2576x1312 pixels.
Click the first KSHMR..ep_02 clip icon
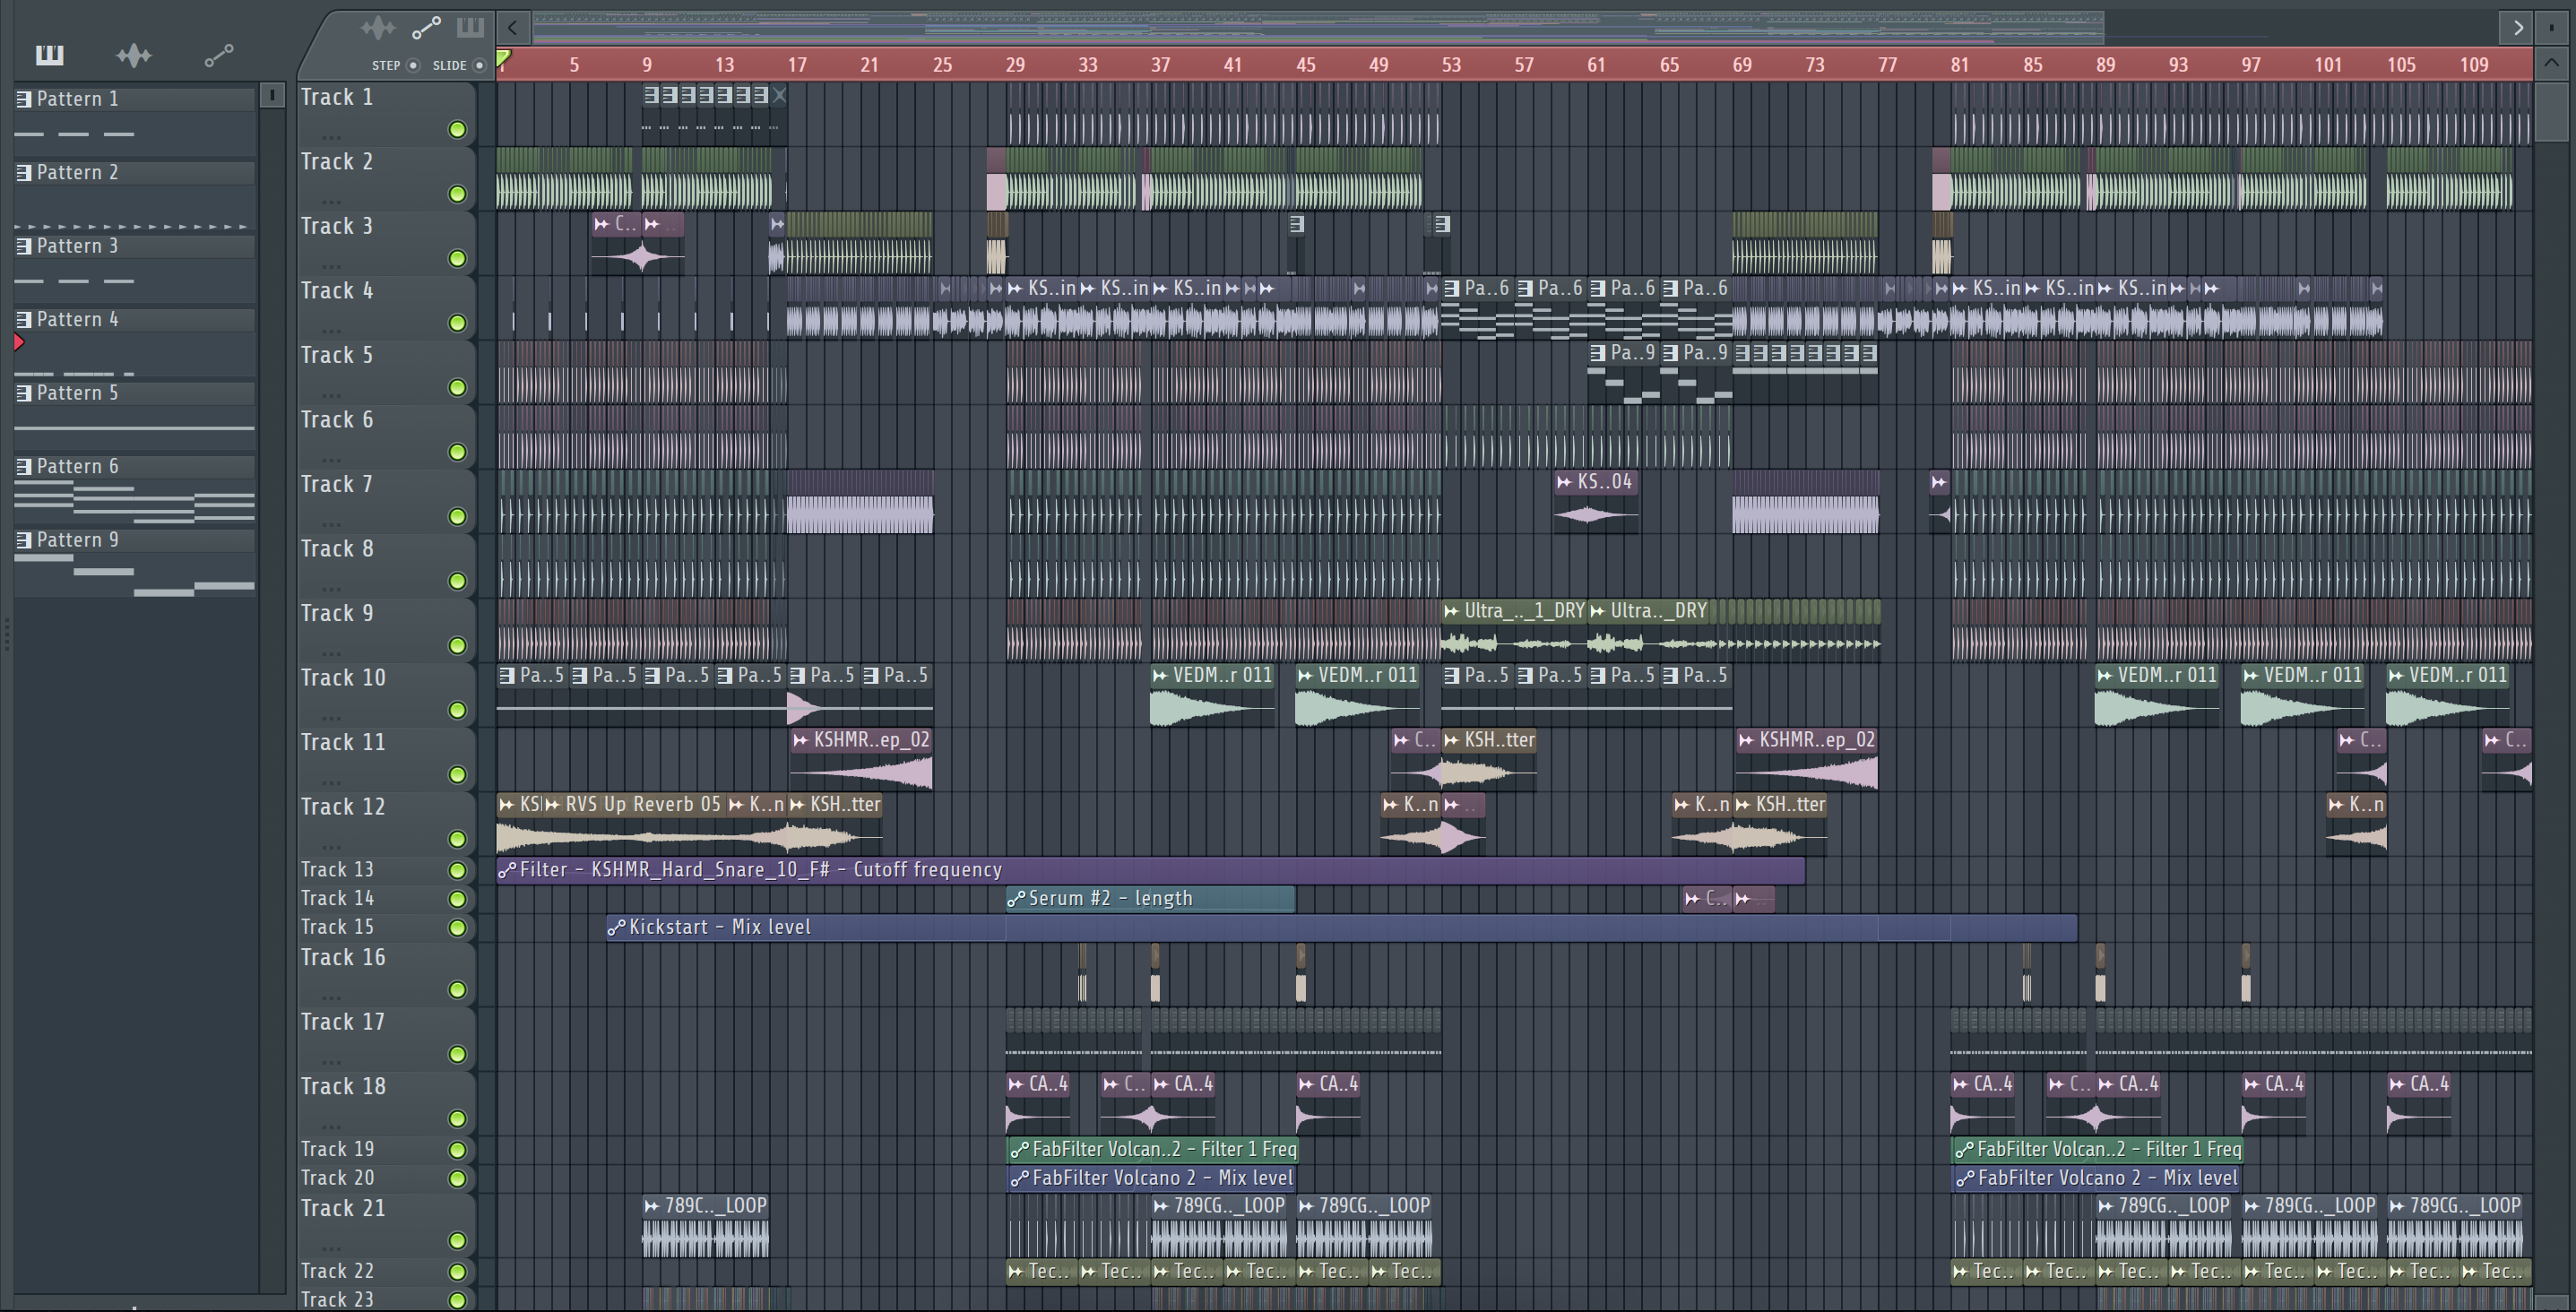coord(801,740)
